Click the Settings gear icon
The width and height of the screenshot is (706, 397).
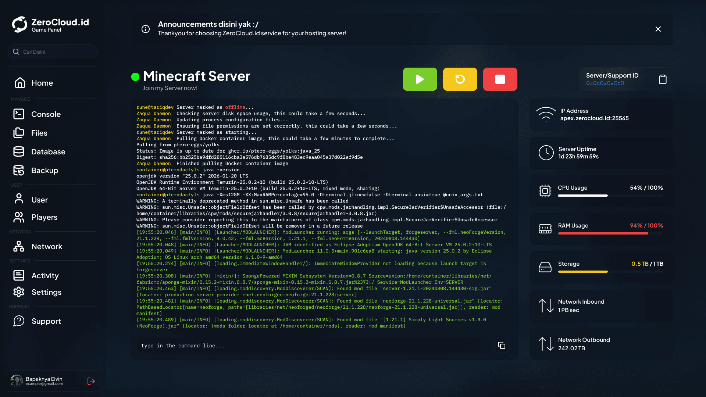click(x=19, y=292)
